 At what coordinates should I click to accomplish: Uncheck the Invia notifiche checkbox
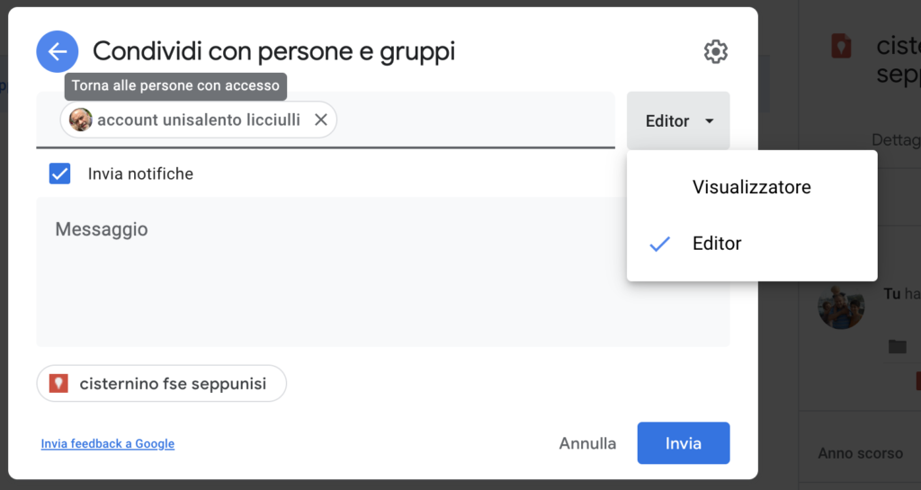pos(60,174)
